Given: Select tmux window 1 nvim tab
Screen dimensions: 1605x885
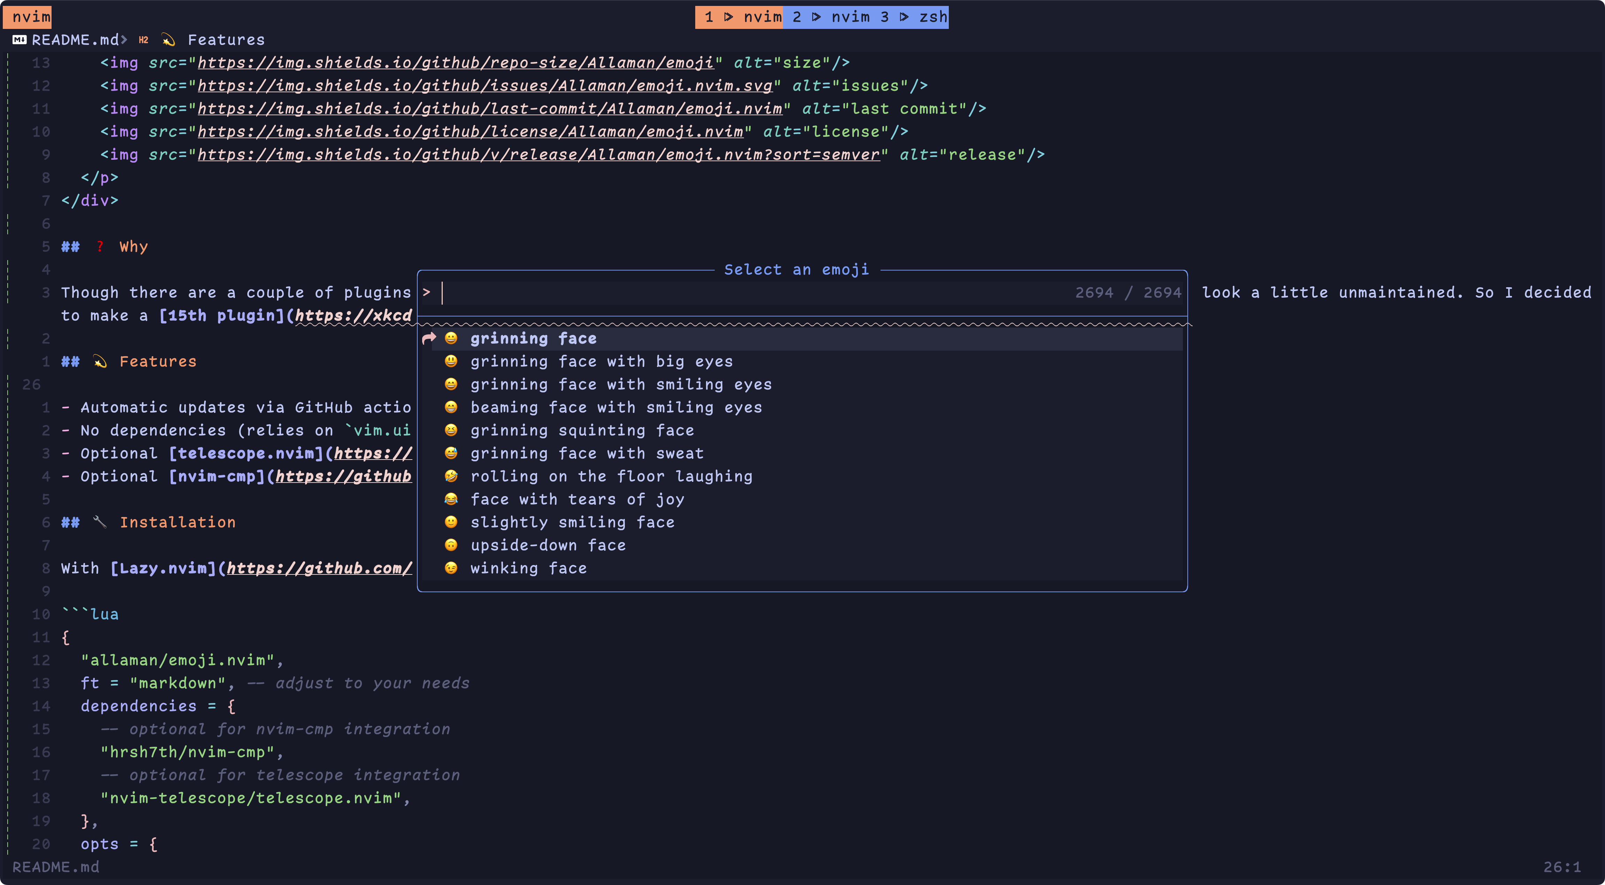Looking at the screenshot, I should pyautogui.click(x=739, y=17).
